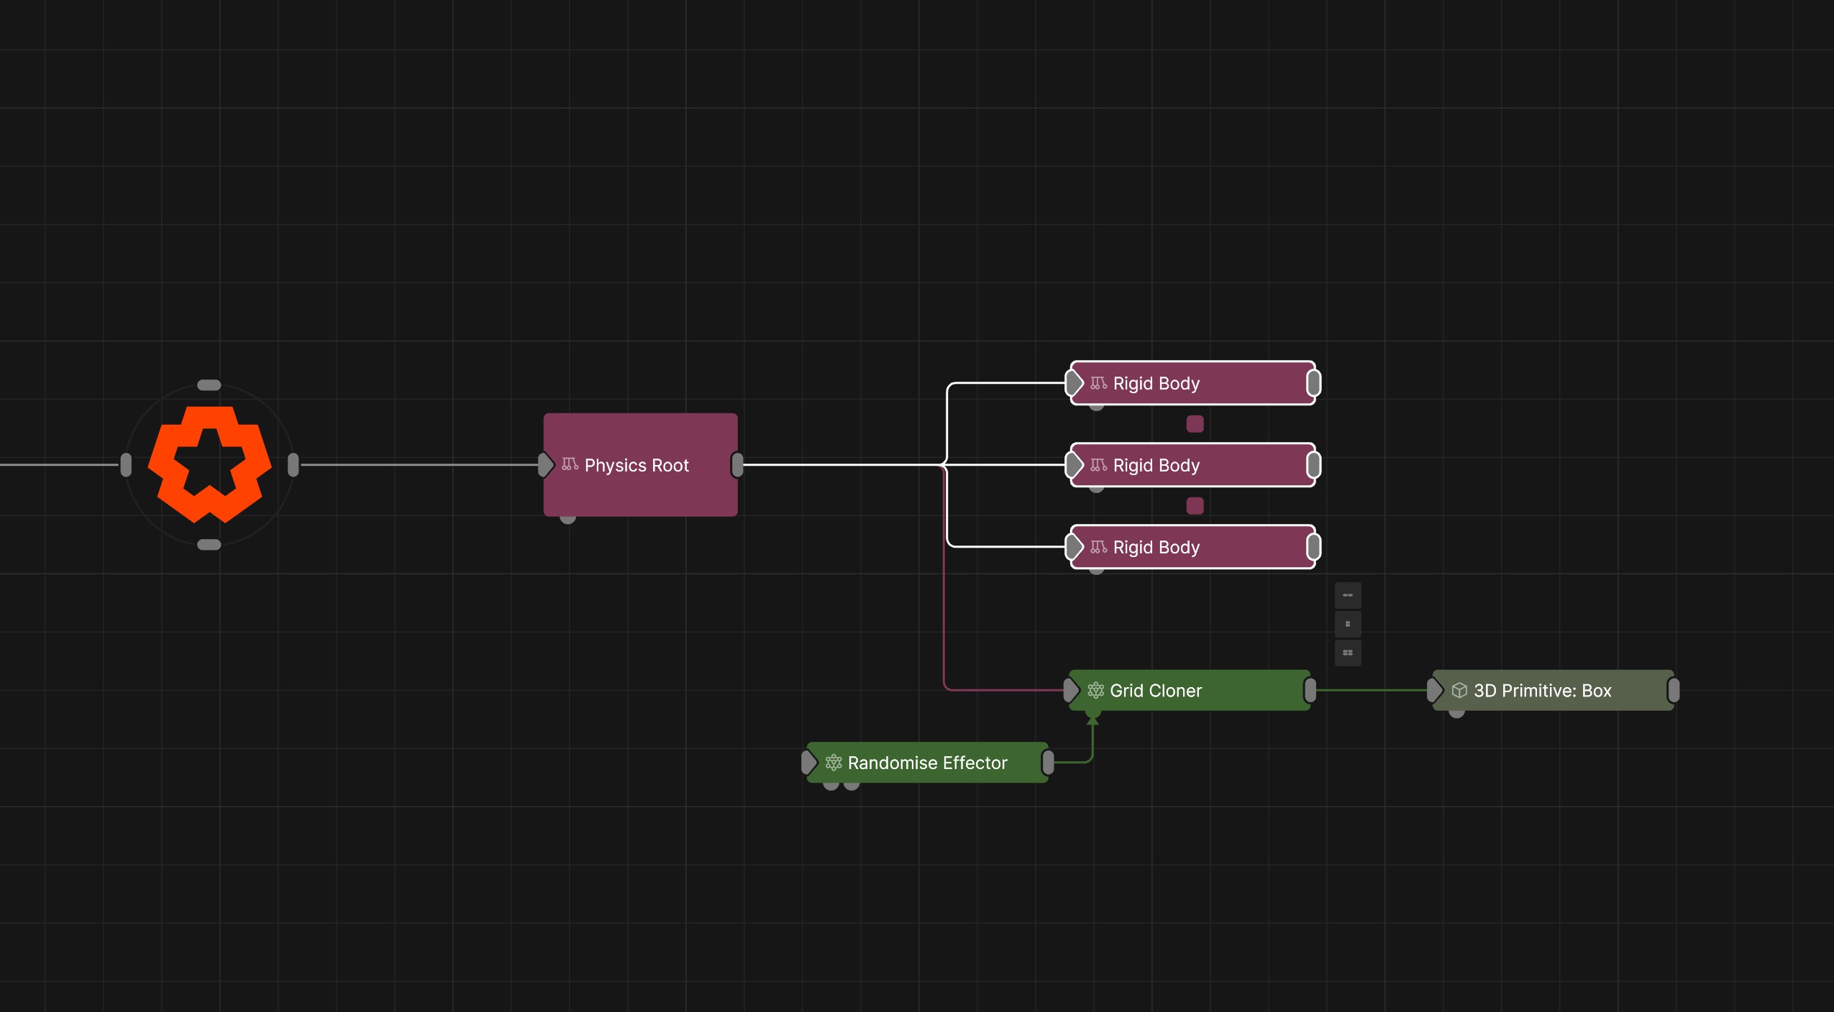
Task: Select the Grid Cloner node label
Action: pos(1156,690)
